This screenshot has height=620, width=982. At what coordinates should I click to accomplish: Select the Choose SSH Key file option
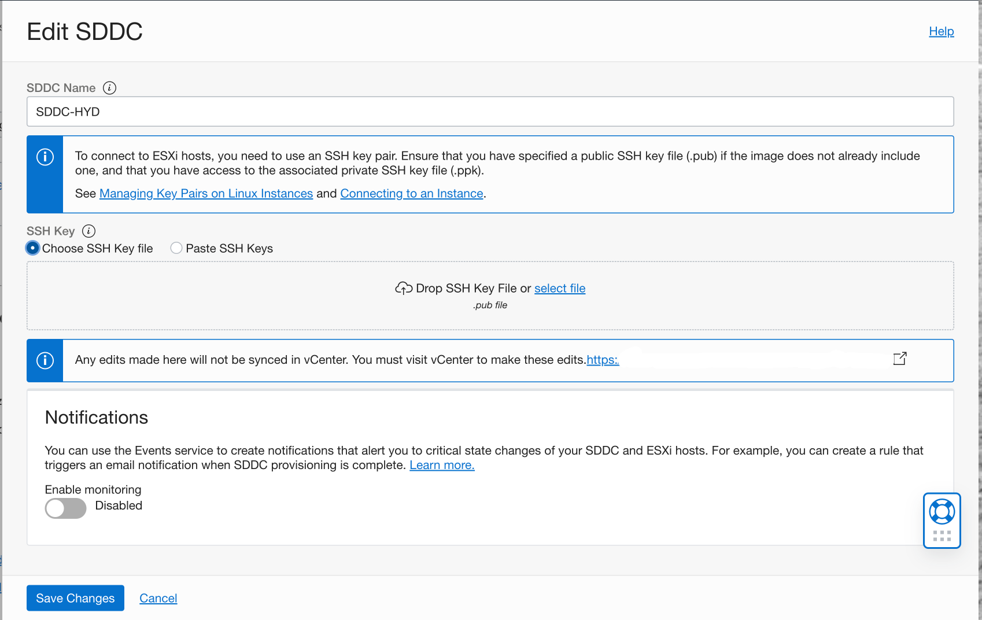[32, 248]
